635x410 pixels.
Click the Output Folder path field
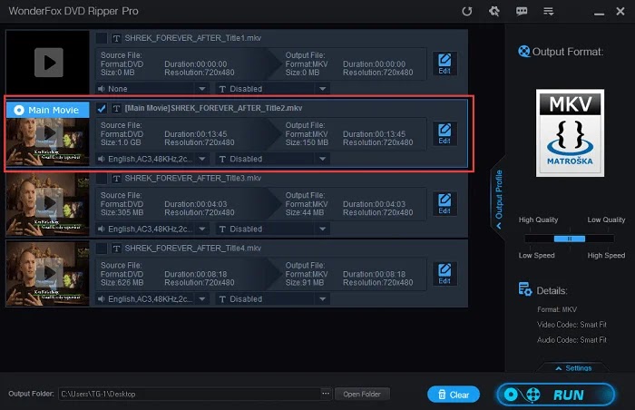[x=190, y=394]
